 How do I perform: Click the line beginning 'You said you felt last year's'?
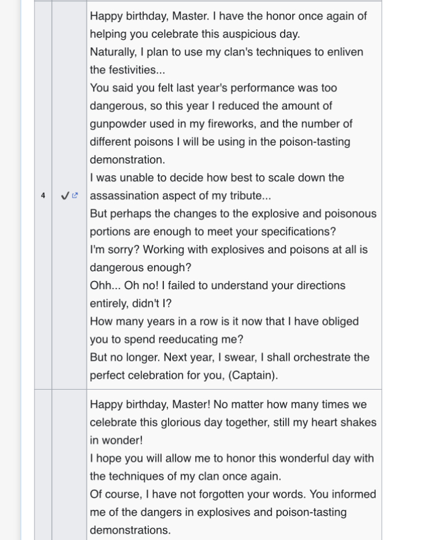(213, 88)
